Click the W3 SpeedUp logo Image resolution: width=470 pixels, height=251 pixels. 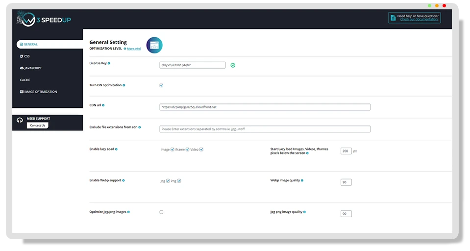pyautogui.click(x=44, y=19)
